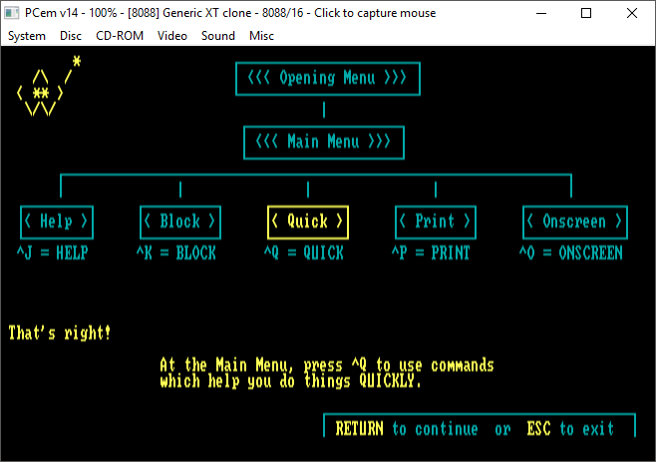Viewport: 656px width, 462px height.
Task: Open the System menu
Action: pos(27,36)
